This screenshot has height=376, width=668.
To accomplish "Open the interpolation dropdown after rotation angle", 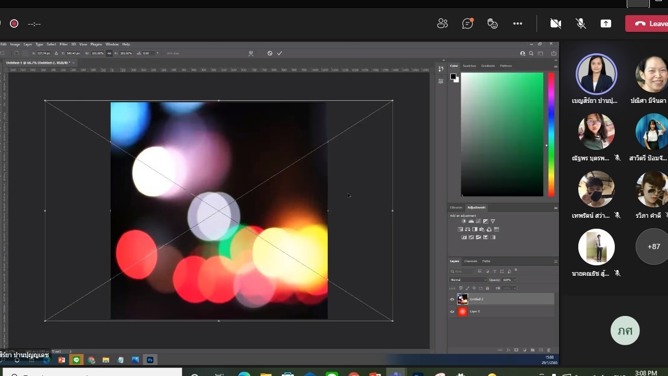I will [x=157, y=53].
